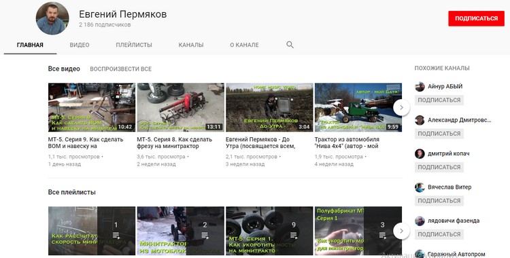Open the channel name Евгений Пермяков
The image size is (510, 258).
coord(122,14)
